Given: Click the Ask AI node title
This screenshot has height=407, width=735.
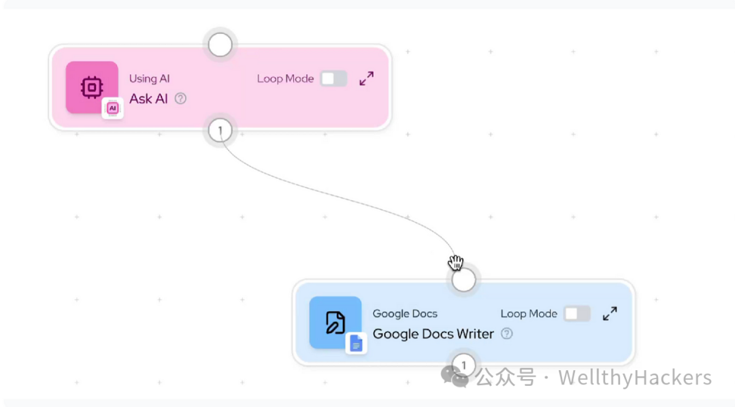Looking at the screenshot, I should [148, 99].
